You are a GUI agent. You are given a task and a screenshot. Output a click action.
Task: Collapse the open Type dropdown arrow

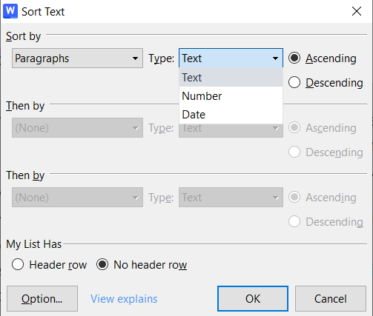(x=275, y=58)
